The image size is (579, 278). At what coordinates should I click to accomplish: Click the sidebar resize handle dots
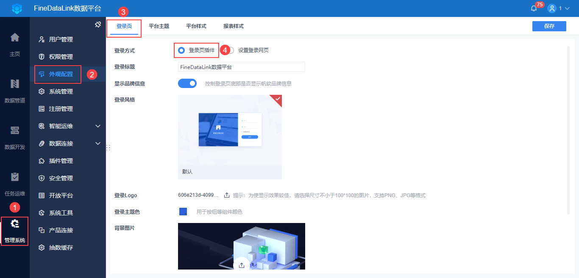pyautogui.click(x=108, y=148)
